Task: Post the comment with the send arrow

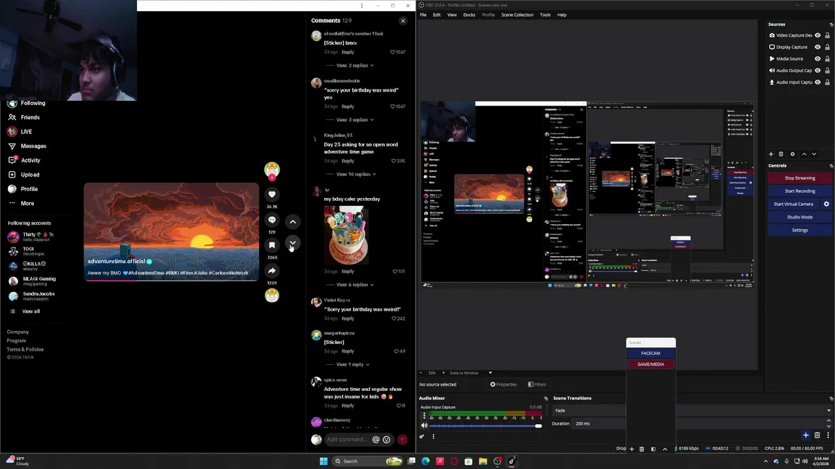Action: click(x=402, y=440)
